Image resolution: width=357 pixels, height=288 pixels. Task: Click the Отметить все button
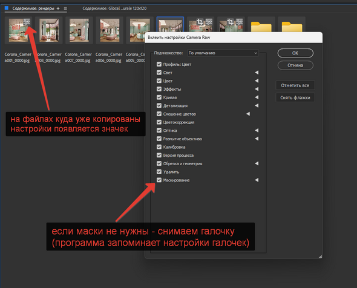point(295,85)
